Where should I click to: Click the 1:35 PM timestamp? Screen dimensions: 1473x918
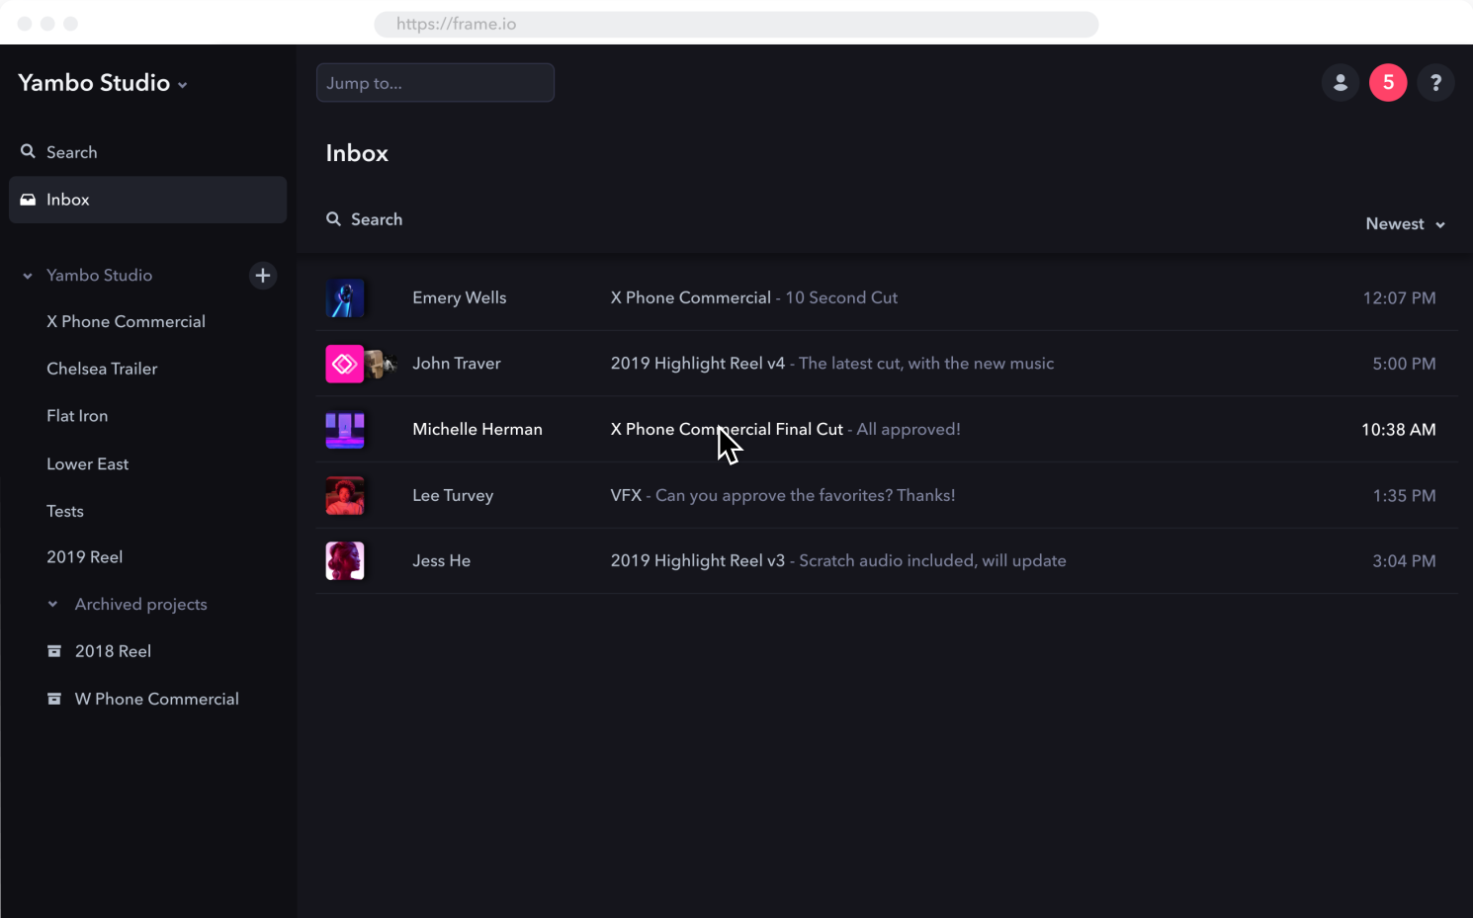click(x=1404, y=496)
